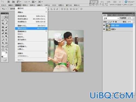Screen dimensions: 136x102
Task: Select the Rectangular Marquee tool
Action: [x=3, y=17]
